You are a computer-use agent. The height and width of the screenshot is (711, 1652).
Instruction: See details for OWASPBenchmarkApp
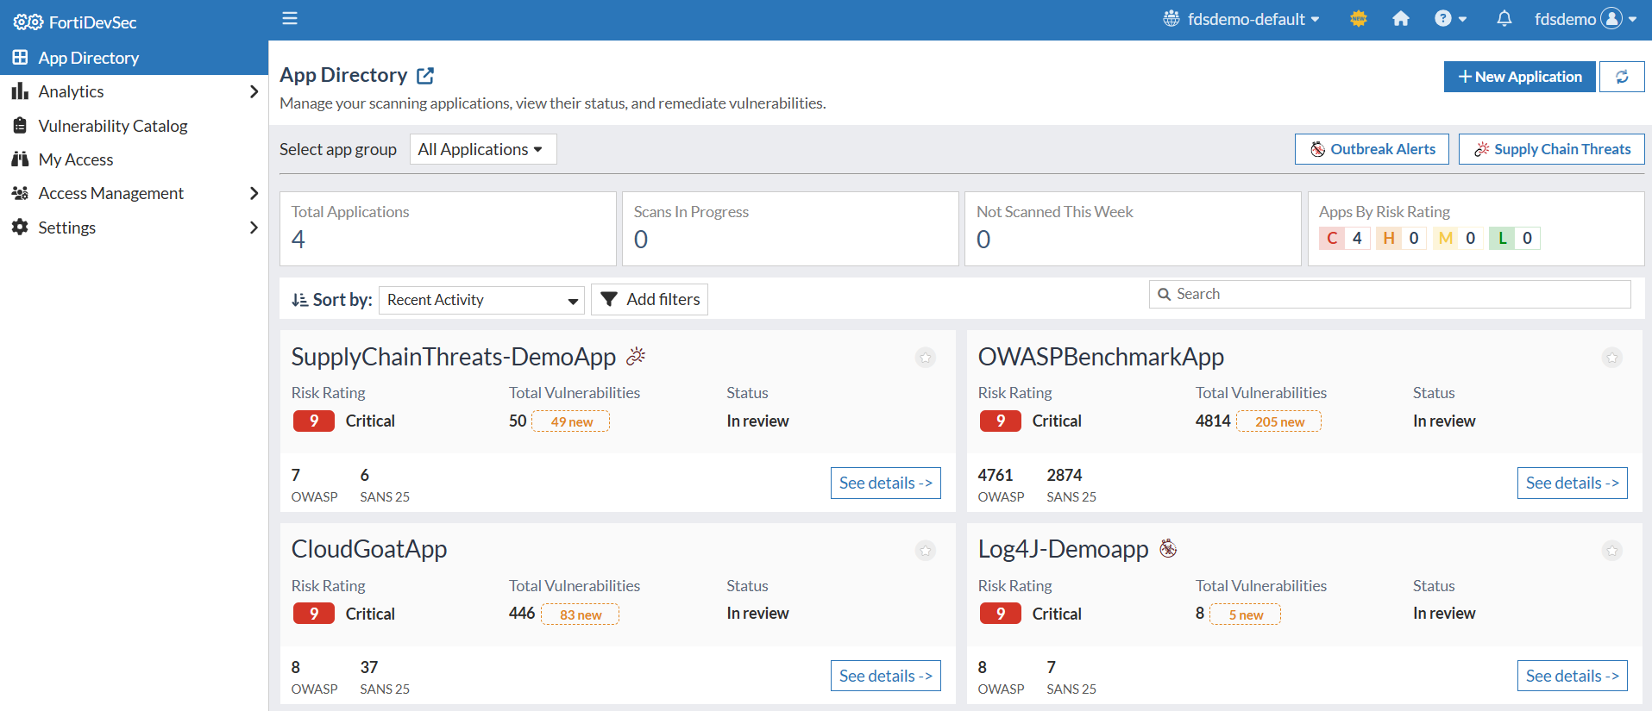(x=1573, y=483)
